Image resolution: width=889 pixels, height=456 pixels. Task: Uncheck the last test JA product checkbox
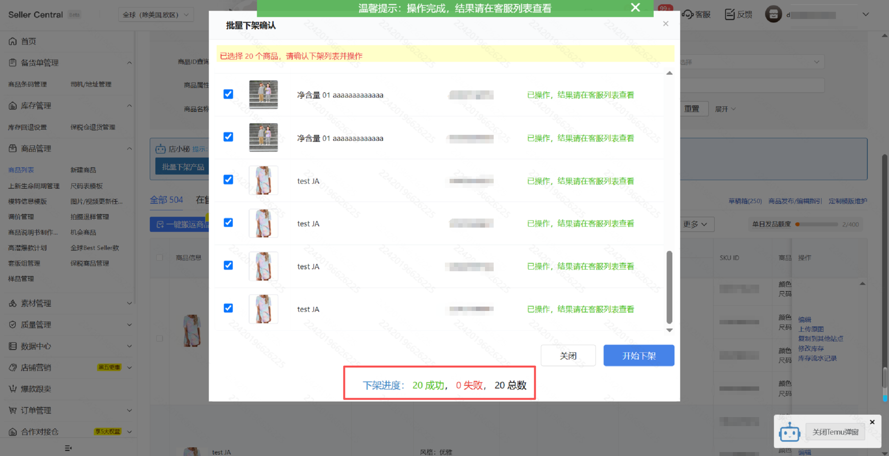coord(228,308)
